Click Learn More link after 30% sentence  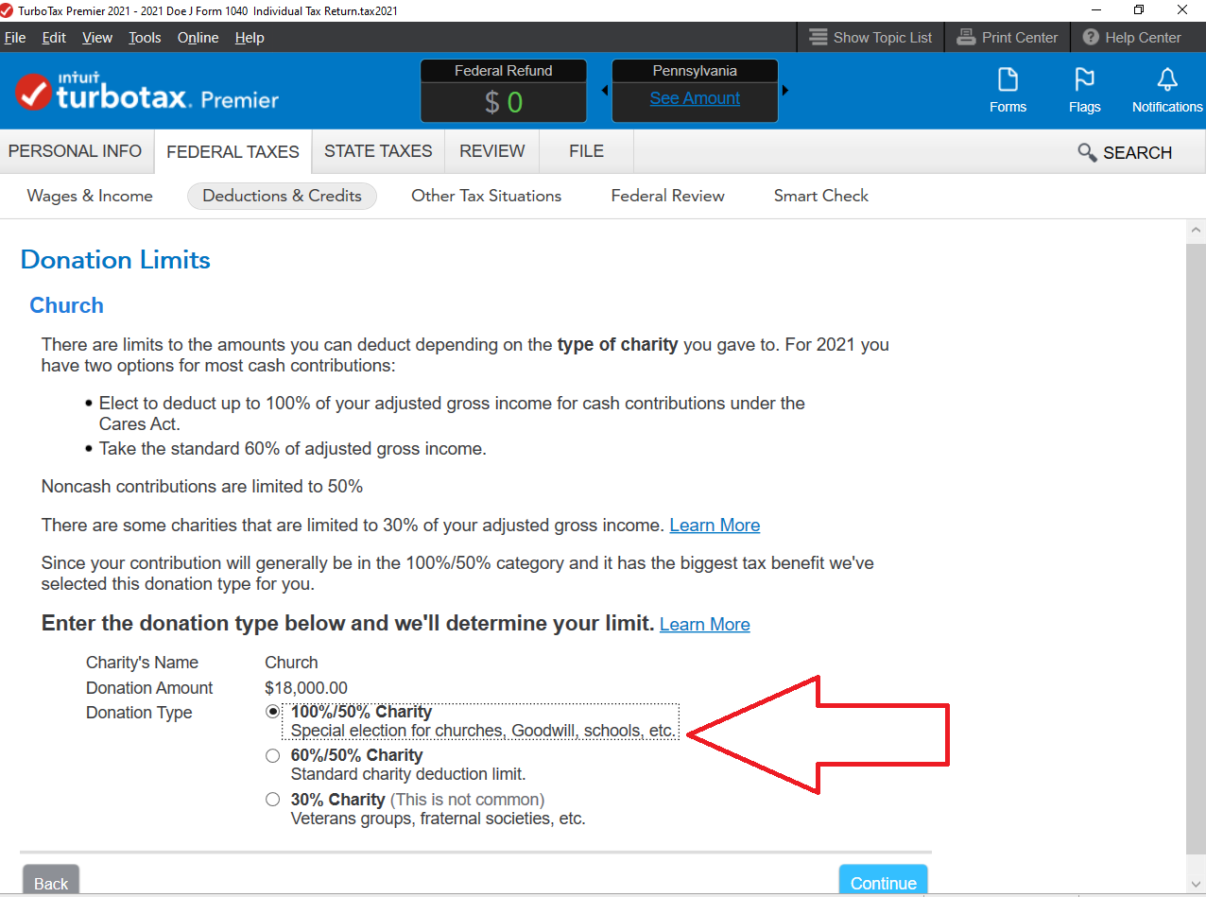pyautogui.click(x=715, y=525)
